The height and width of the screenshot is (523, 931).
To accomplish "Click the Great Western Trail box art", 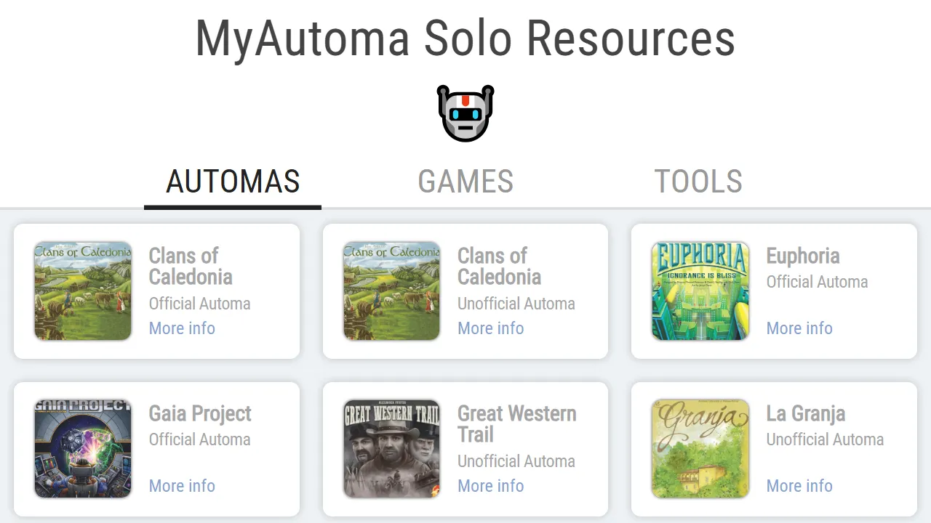I will pyautogui.click(x=391, y=448).
